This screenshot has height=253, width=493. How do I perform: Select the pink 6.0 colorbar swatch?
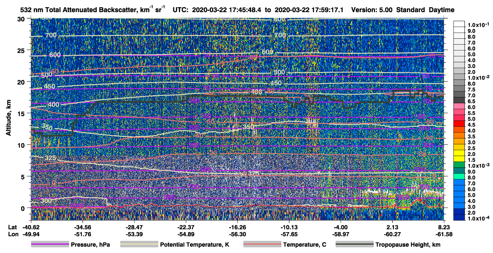click(460, 107)
